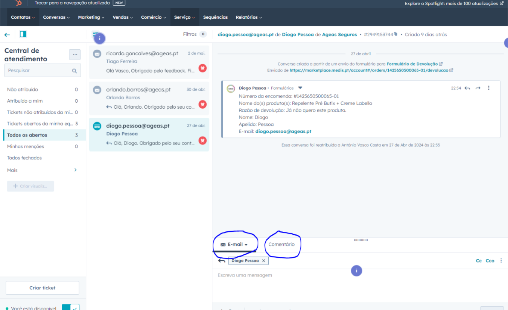Image resolution: width=508 pixels, height=310 pixels.
Task: Open three-dot menu on the form message
Action: (489, 88)
